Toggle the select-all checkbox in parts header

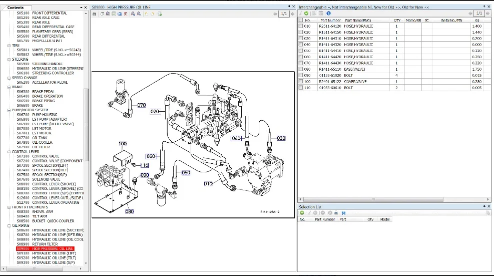click(300, 20)
